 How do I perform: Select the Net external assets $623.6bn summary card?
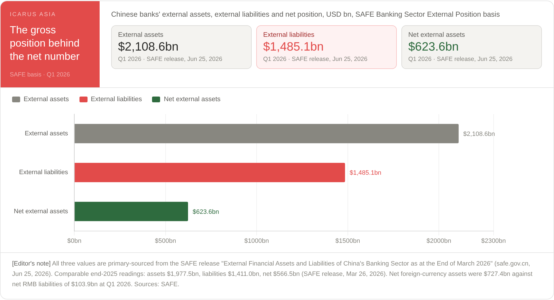tap(472, 47)
